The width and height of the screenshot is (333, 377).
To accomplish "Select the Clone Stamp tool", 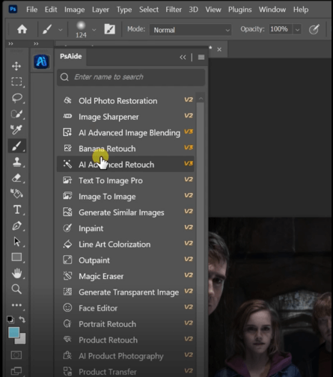I will click(x=16, y=162).
